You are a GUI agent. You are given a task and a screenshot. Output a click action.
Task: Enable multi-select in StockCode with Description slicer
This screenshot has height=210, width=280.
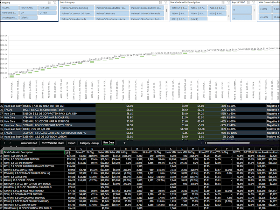[223, 2]
